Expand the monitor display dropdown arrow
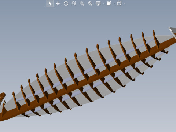Viewport: 176px width, 132px height. (x=103, y=3)
